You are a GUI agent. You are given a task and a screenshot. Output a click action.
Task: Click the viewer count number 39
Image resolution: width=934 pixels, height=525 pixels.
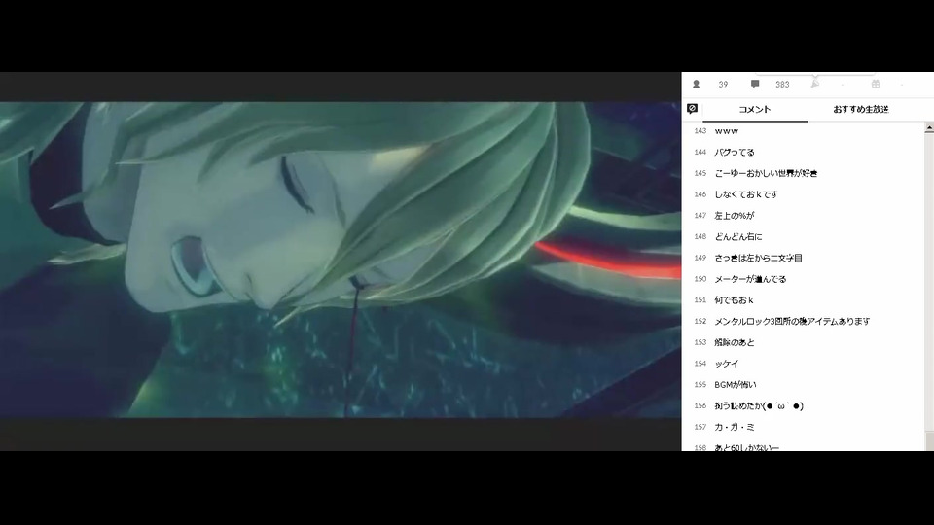723,85
